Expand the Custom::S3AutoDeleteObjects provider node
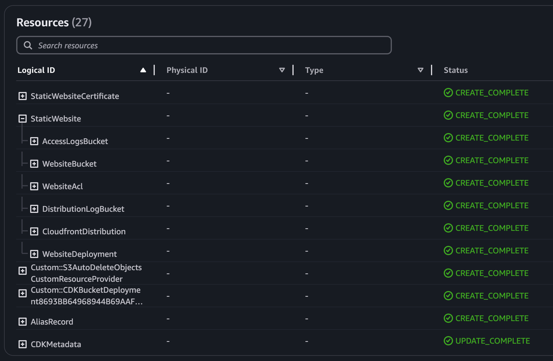The height and width of the screenshot is (361, 553). point(23,271)
